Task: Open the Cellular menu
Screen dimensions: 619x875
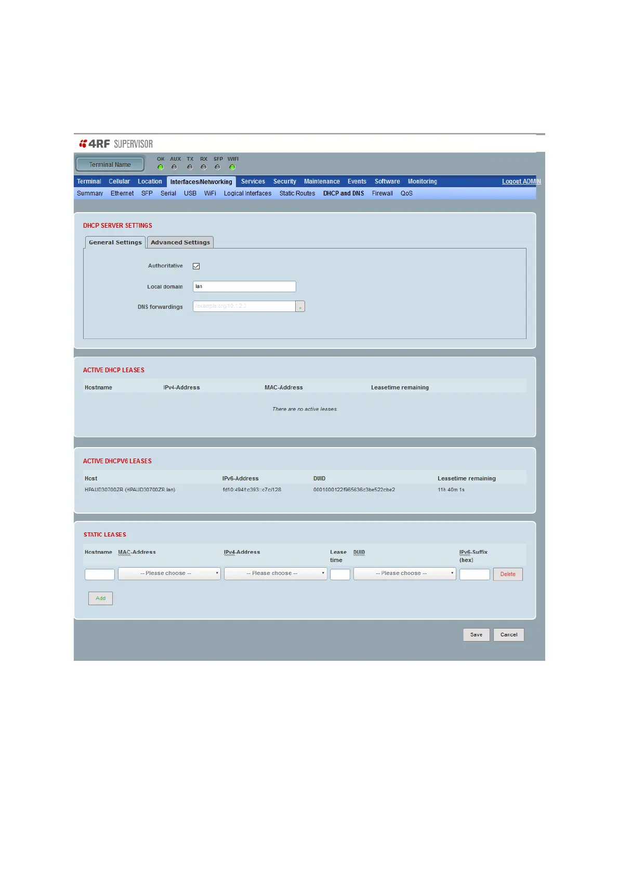Action: point(119,181)
